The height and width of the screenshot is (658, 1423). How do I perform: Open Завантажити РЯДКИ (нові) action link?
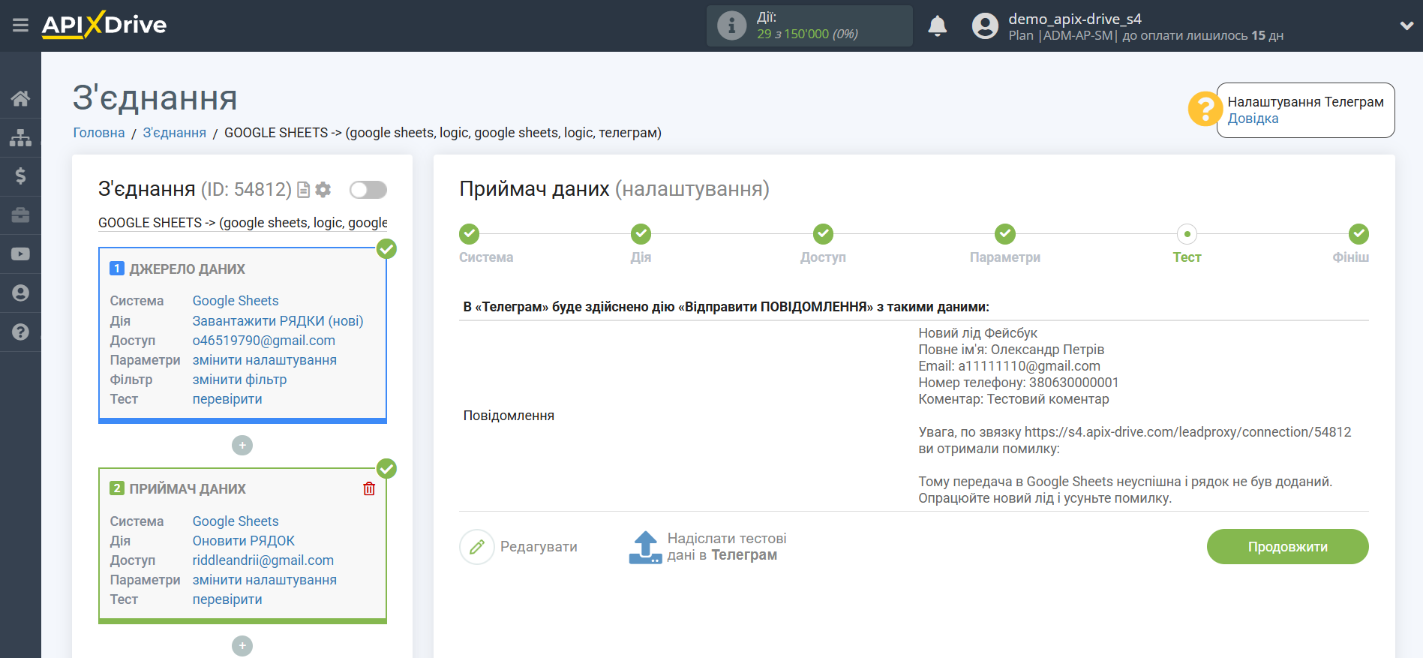tap(278, 321)
